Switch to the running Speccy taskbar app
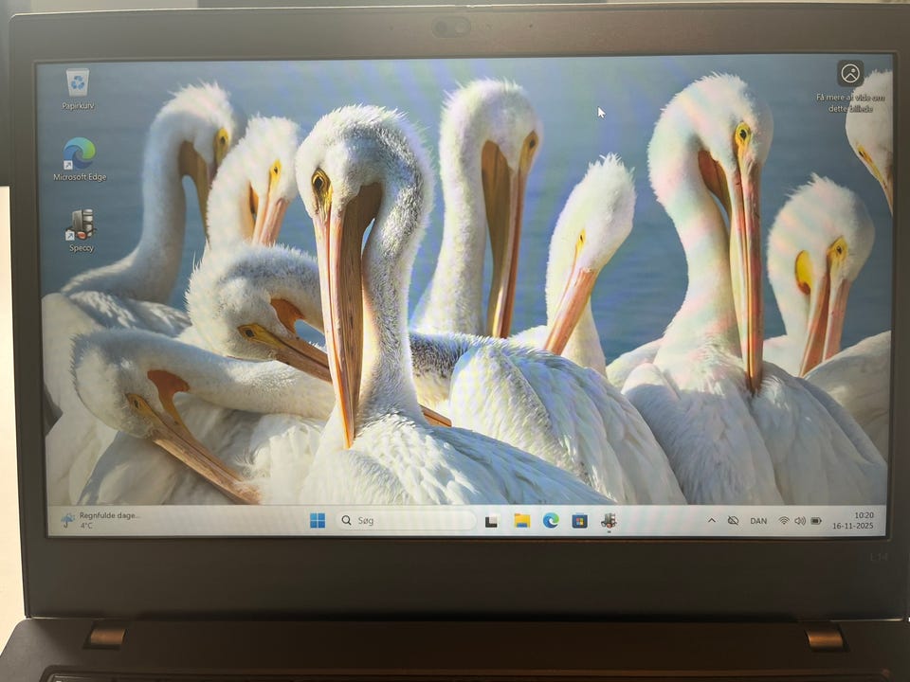 tap(609, 521)
